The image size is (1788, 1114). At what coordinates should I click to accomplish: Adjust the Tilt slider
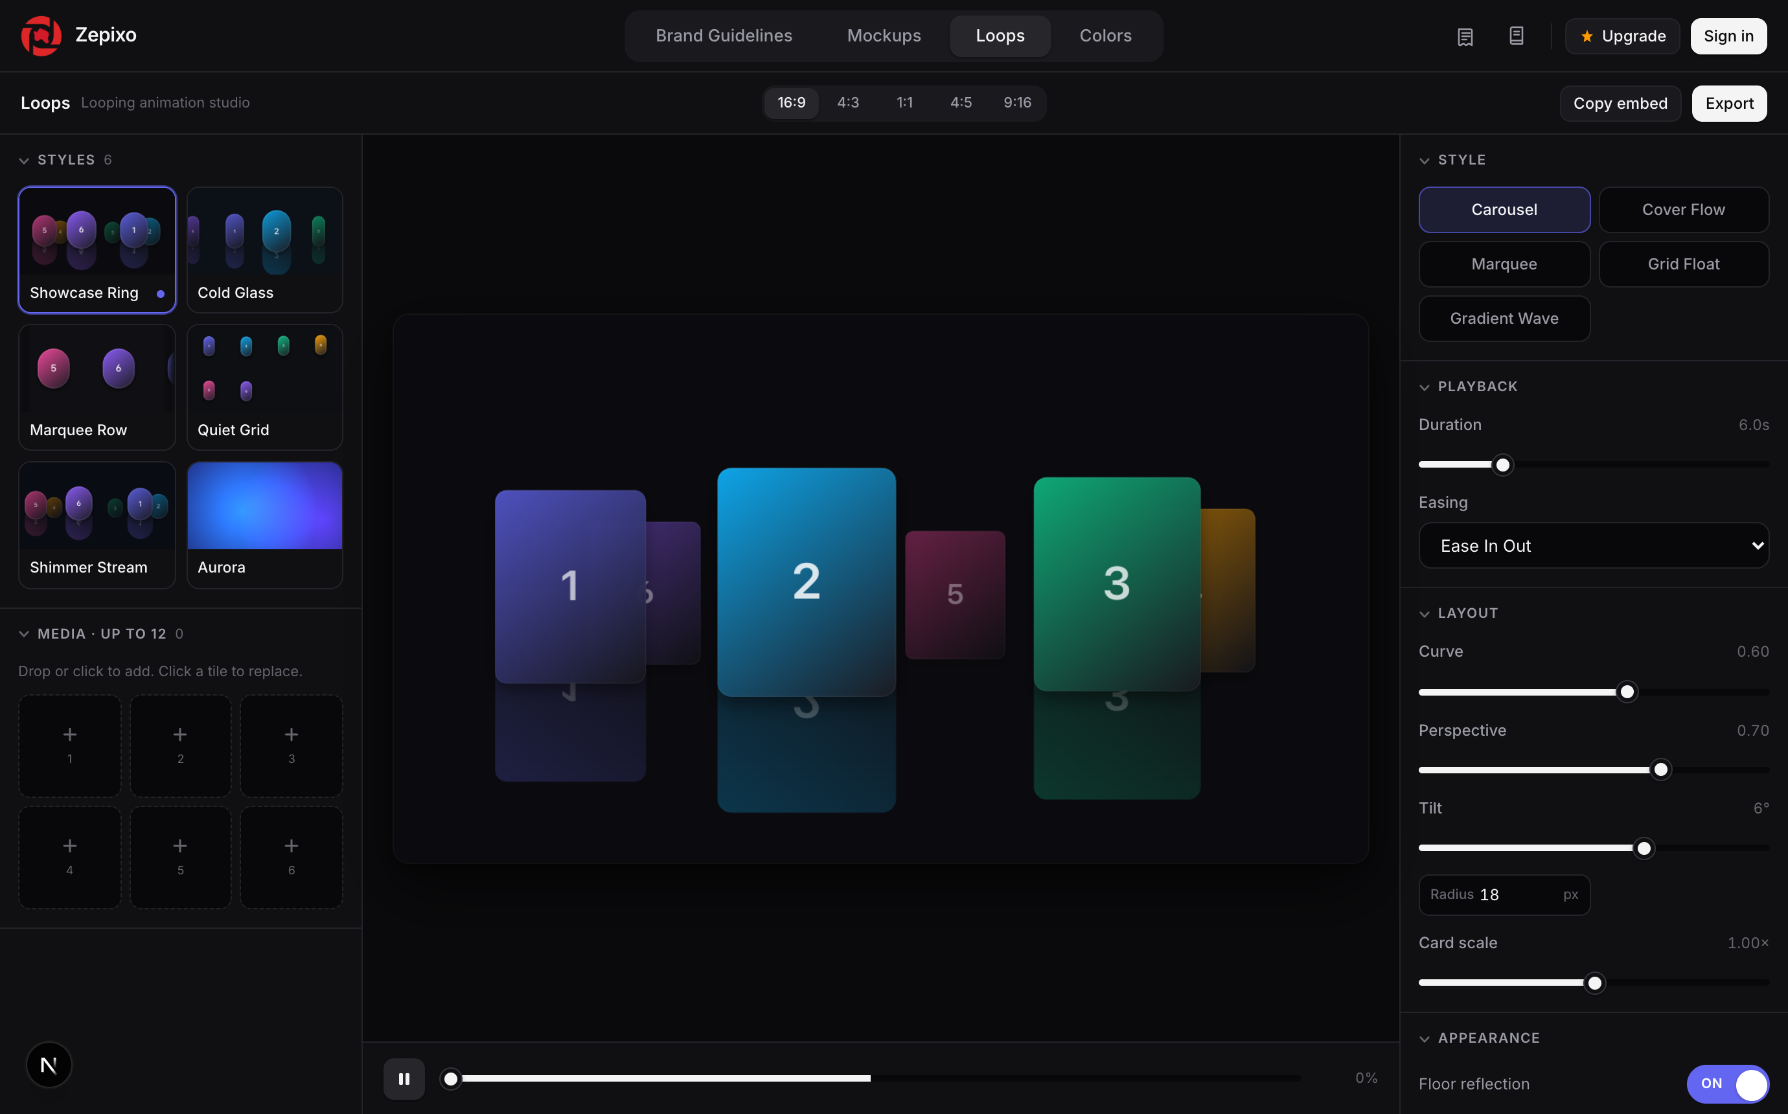coord(1594,848)
